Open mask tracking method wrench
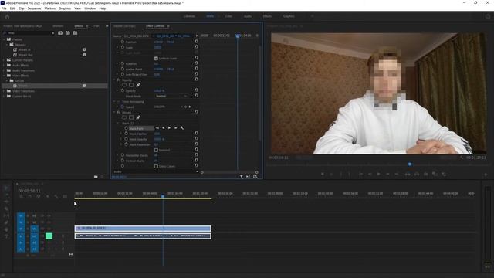 tap(182, 128)
